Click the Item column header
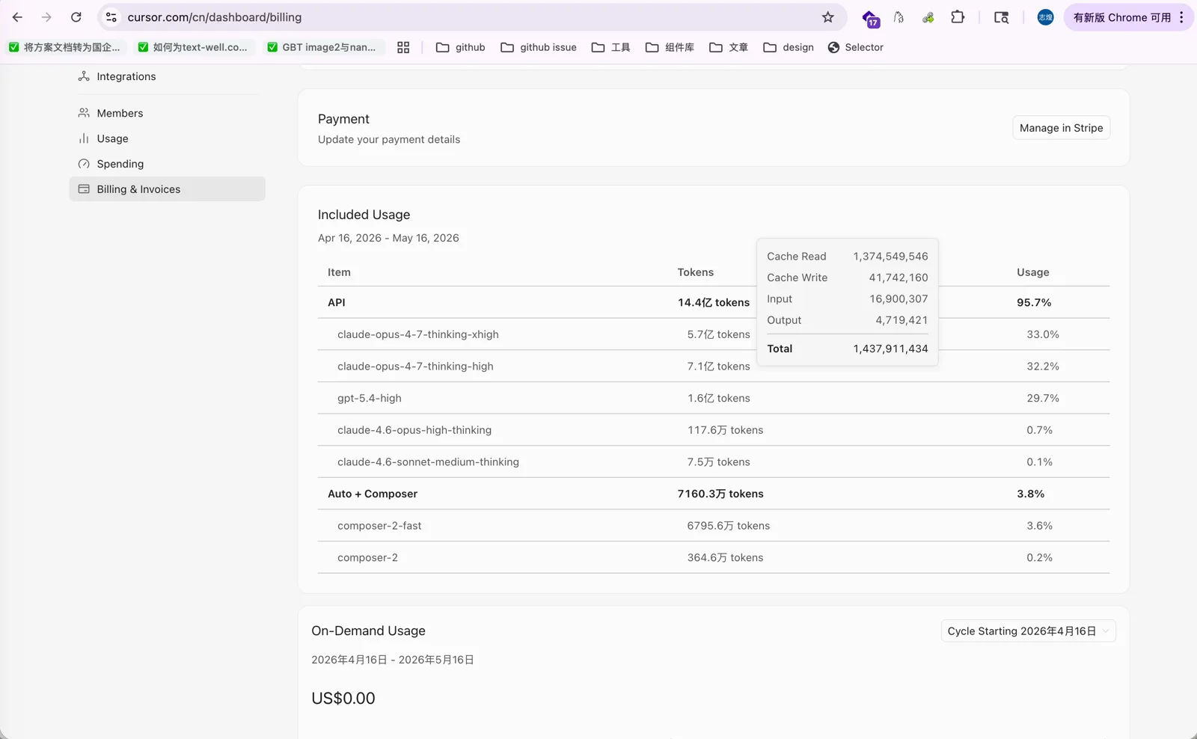Screen dimensions: 1197x739 (x=339, y=272)
